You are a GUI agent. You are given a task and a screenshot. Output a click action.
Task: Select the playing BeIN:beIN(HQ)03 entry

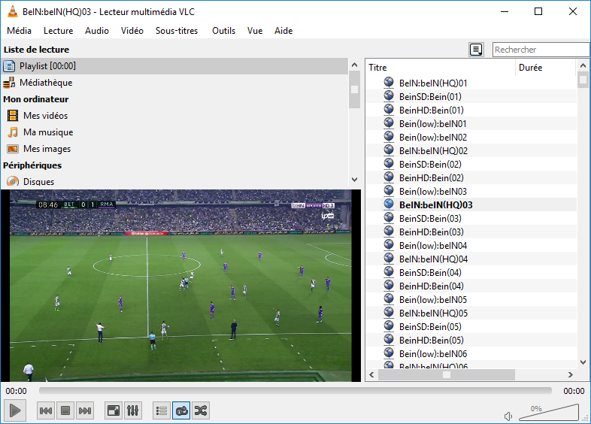[471, 205]
